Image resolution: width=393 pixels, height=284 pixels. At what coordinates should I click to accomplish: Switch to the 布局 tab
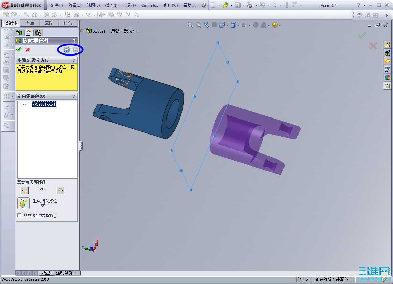coord(30,23)
